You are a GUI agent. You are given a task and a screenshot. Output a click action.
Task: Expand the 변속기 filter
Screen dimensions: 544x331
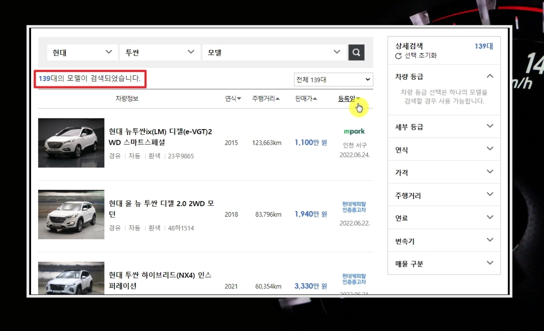pos(444,241)
